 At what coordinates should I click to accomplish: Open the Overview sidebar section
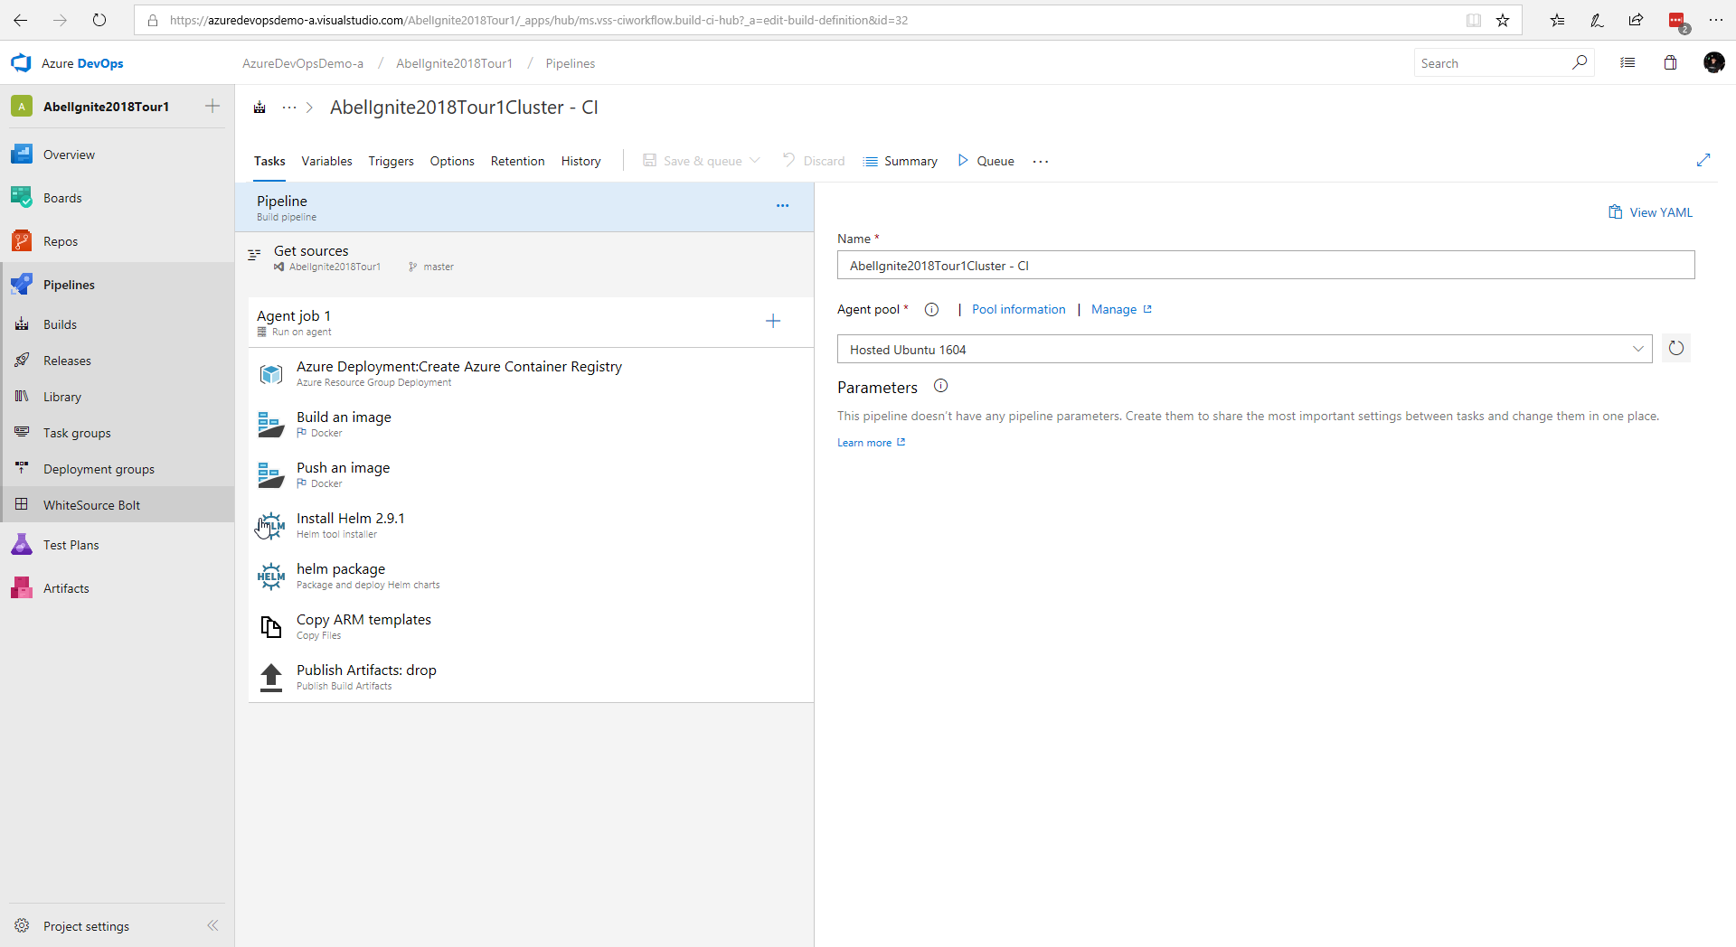point(69,155)
